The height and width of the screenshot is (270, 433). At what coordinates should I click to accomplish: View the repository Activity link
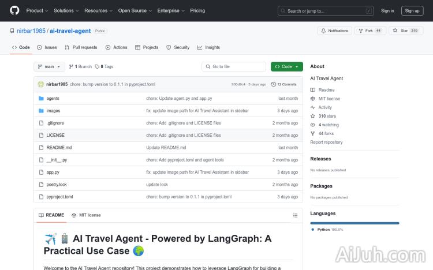tap(321, 107)
